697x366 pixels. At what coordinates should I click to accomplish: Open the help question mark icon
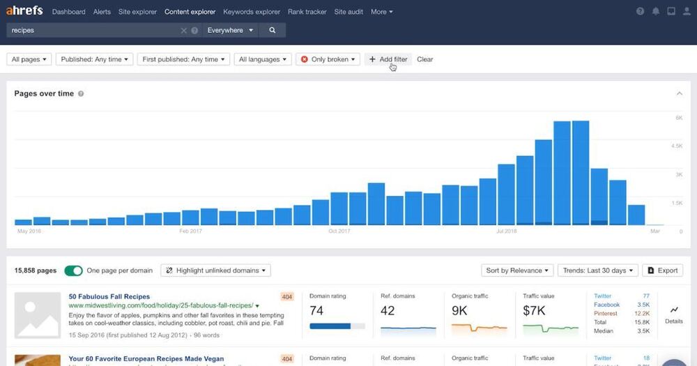click(640, 12)
